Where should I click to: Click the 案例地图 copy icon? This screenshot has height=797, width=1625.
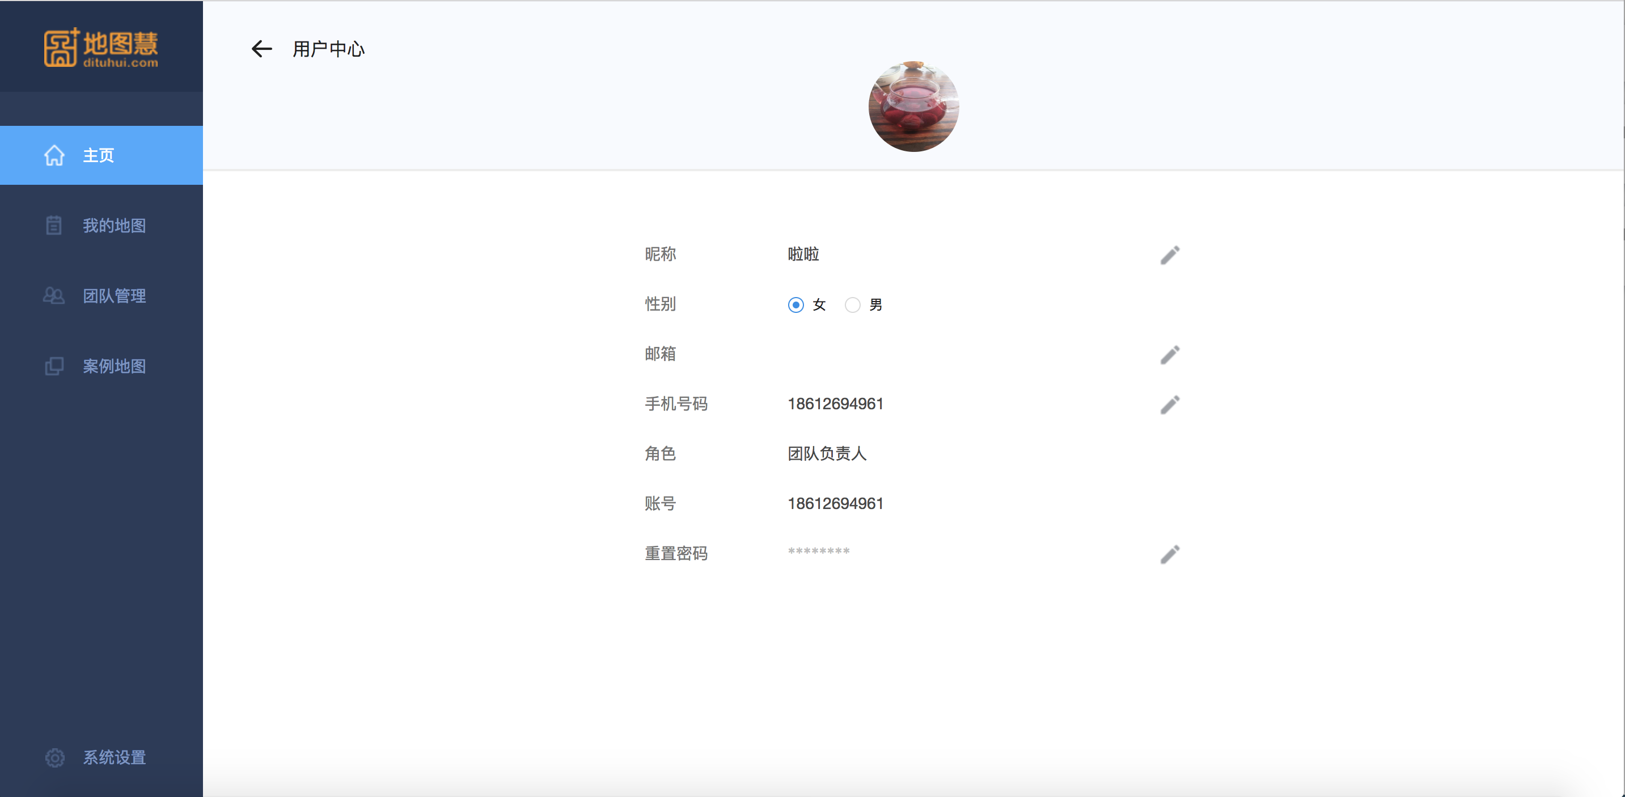click(54, 366)
